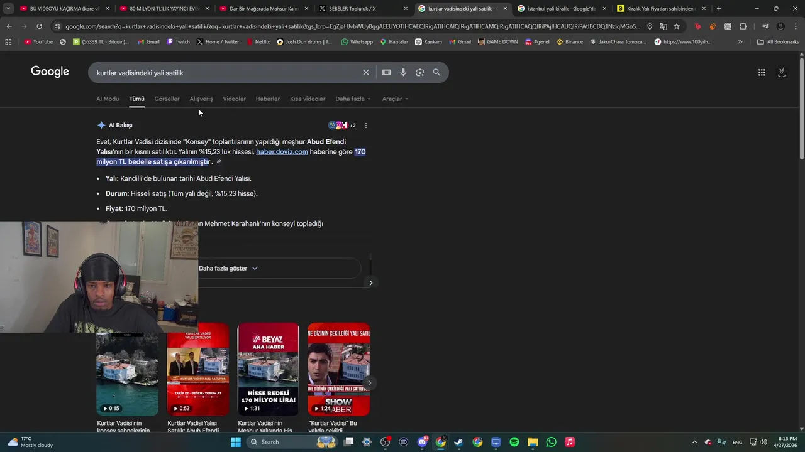Play the 0:15 Kurtlar Vadisi video thumbnail
Screen dimensions: 805x452
coord(127,369)
